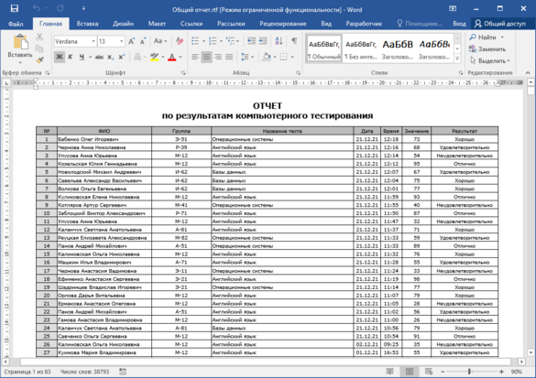Click the red font color button
The width and height of the screenshot is (536, 378).
pos(171,57)
